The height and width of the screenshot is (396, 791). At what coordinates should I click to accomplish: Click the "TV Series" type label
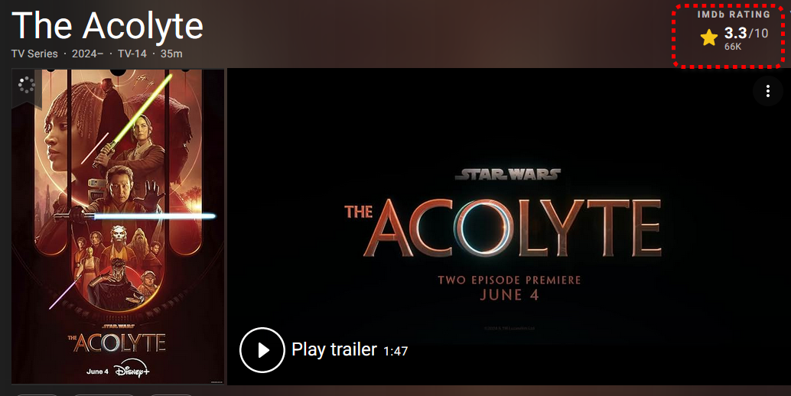(34, 54)
